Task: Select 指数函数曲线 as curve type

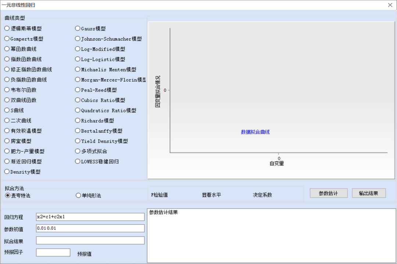Action: pyautogui.click(x=7, y=59)
